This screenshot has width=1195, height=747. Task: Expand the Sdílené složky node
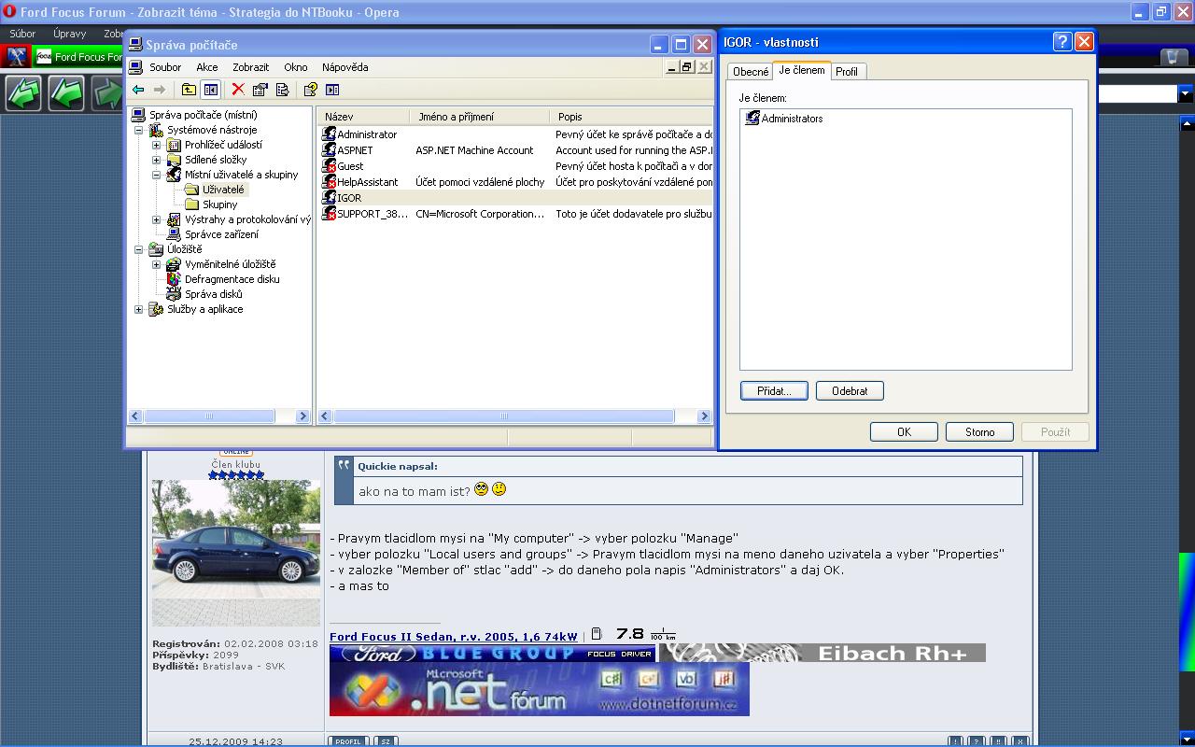pos(157,160)
